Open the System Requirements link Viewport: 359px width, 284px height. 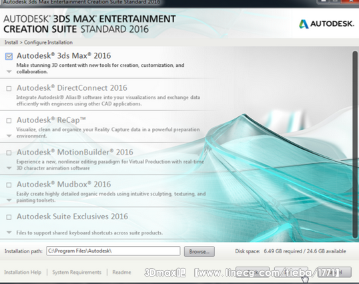(77, 273)
